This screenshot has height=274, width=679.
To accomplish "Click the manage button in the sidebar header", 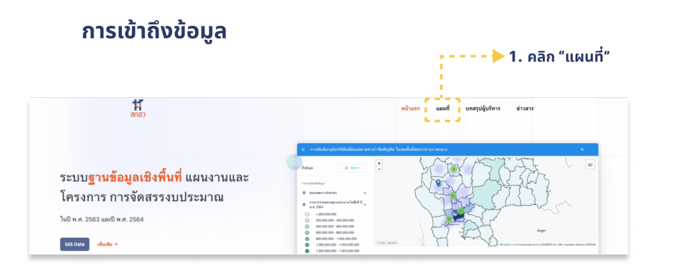I will (x=351, y=168).
